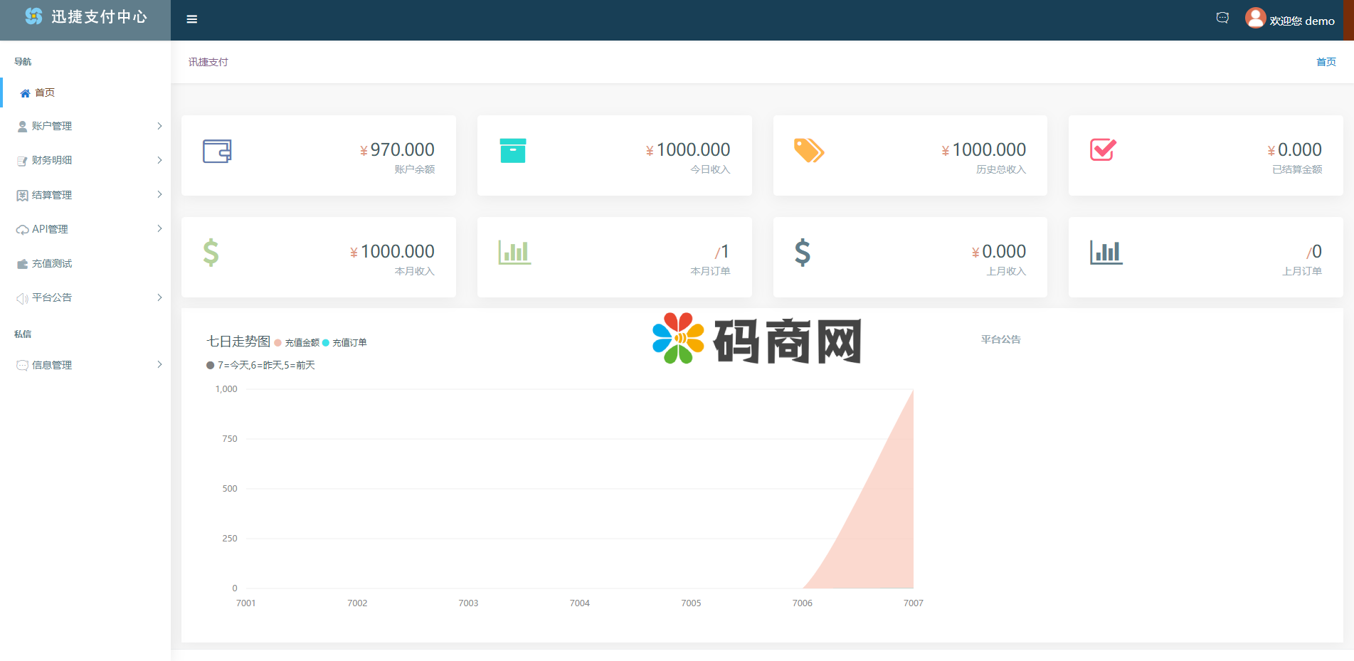Viewport: 1354px width, 661px height.
Task: Click the demo user avatar icon
Action: [x=1255, y=18]
